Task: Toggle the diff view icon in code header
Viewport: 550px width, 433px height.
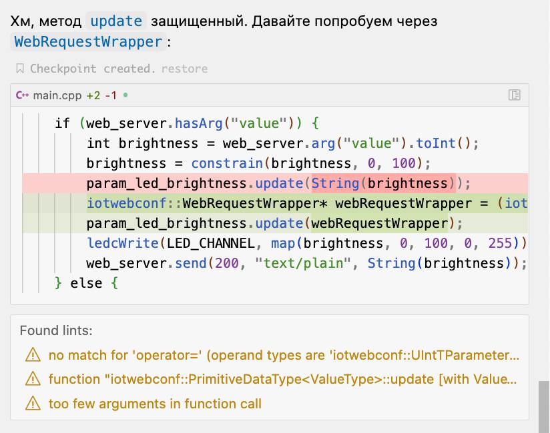Action: click(514, 95)
